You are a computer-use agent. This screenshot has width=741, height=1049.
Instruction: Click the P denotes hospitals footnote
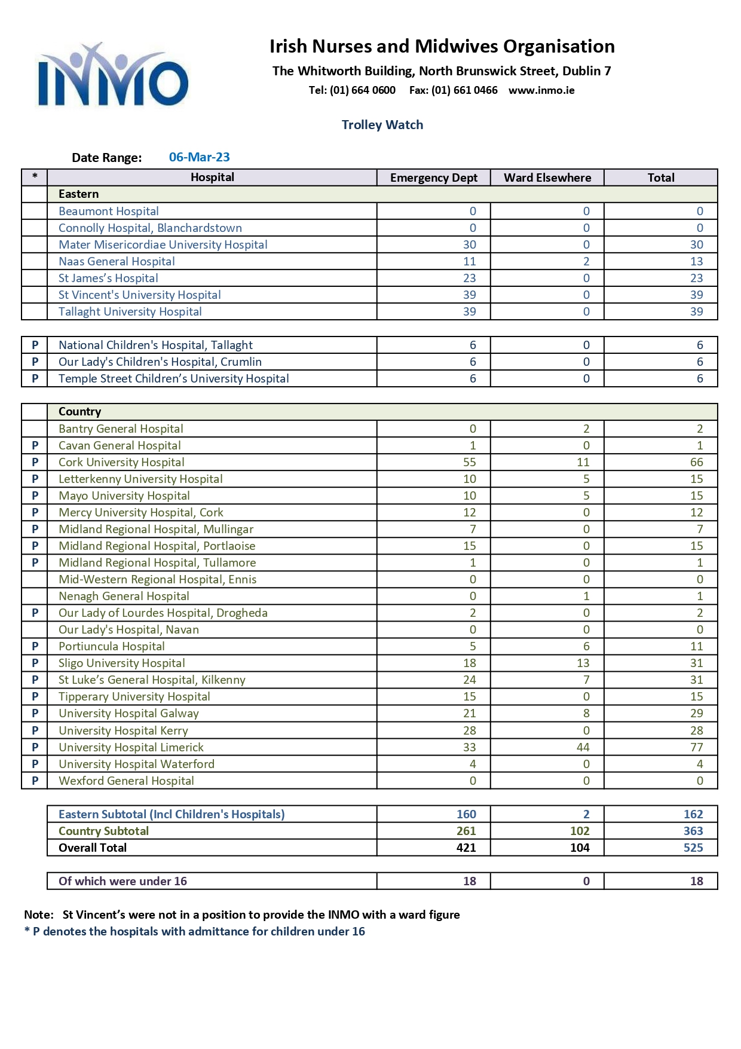point(194,931)
